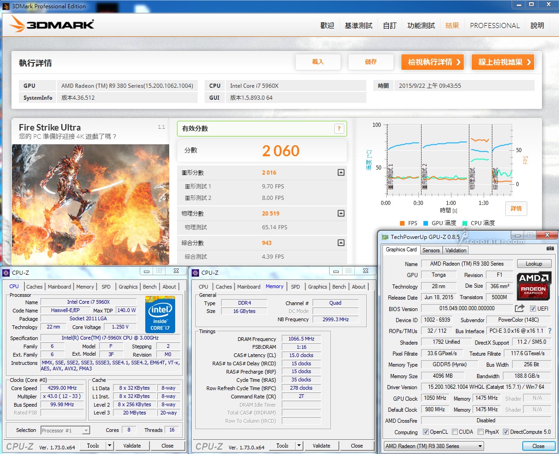This screenshot has height=454, width=559.
Task: Select the Bench tab in the CPU-Z Memory window
Action: pos(339,287)
